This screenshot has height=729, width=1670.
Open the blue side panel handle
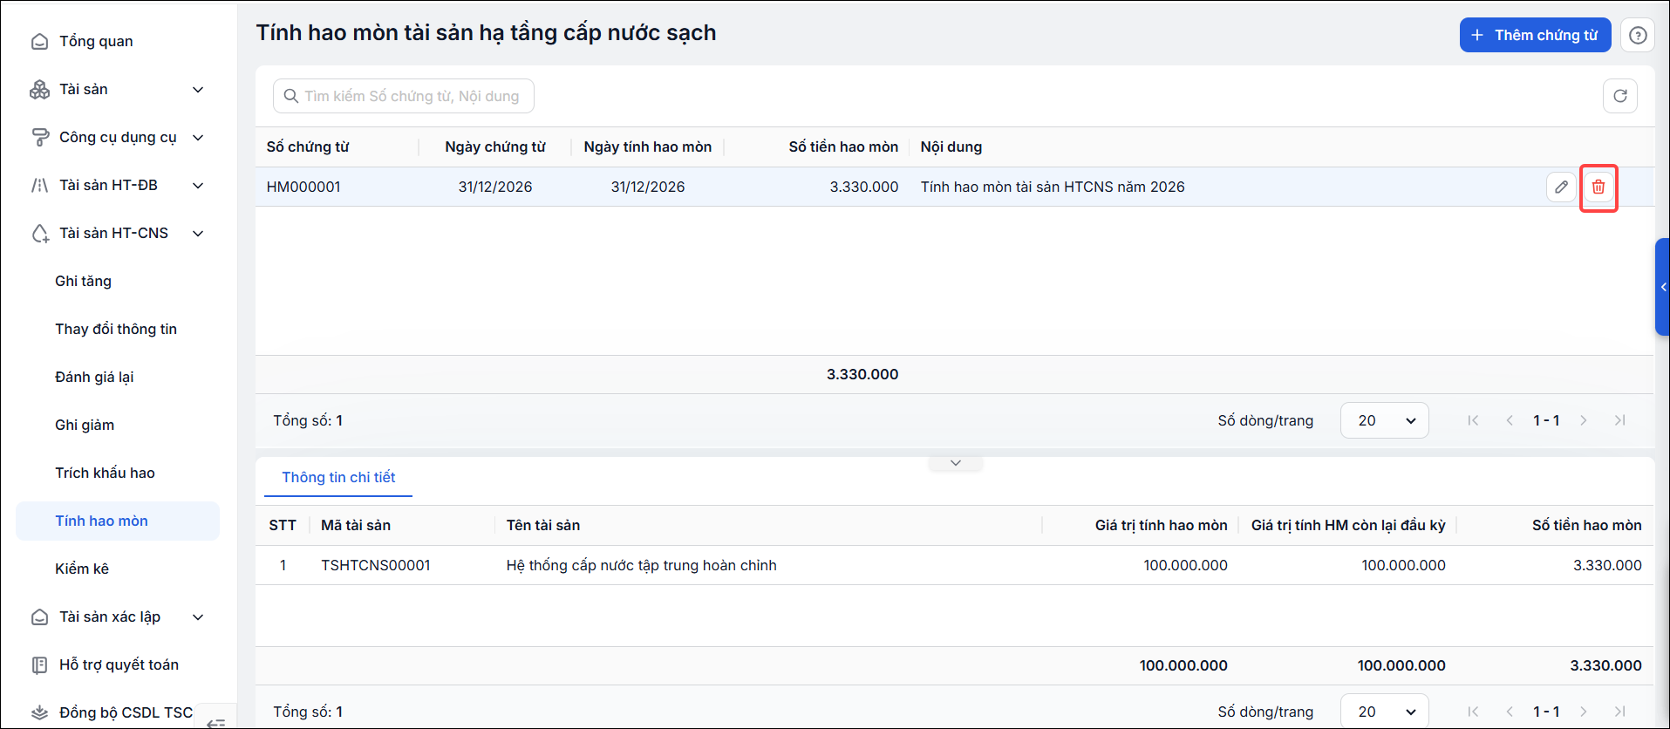pyautogui.click(x=1662, y=287)
